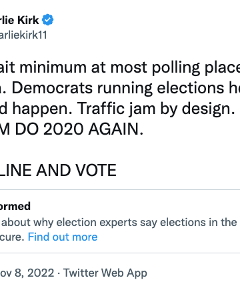240x288 pixels.
Task: Click the phrase "Democrats running elections"
Action: tap(118, 88)
